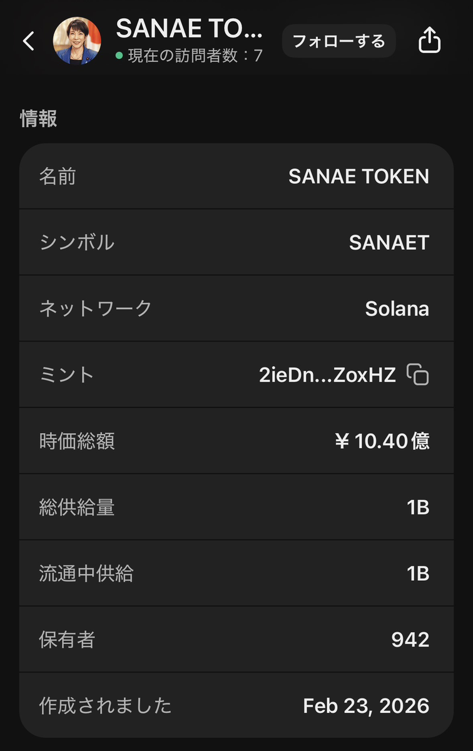Viewport: 473px width, 751px height.
Task: Tap the Feb 23, 2026 creation date
Action: click(x=366, y=706)
